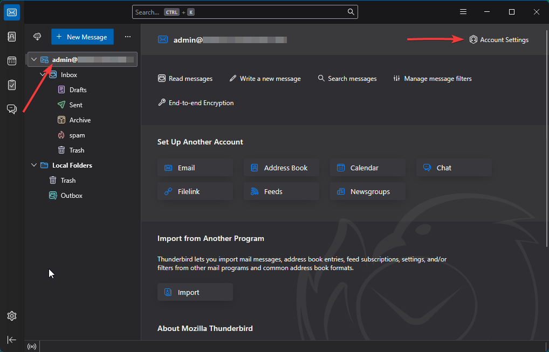Click End-to-end Encryption
The image size is (549, 352).
tap(196, 102)
